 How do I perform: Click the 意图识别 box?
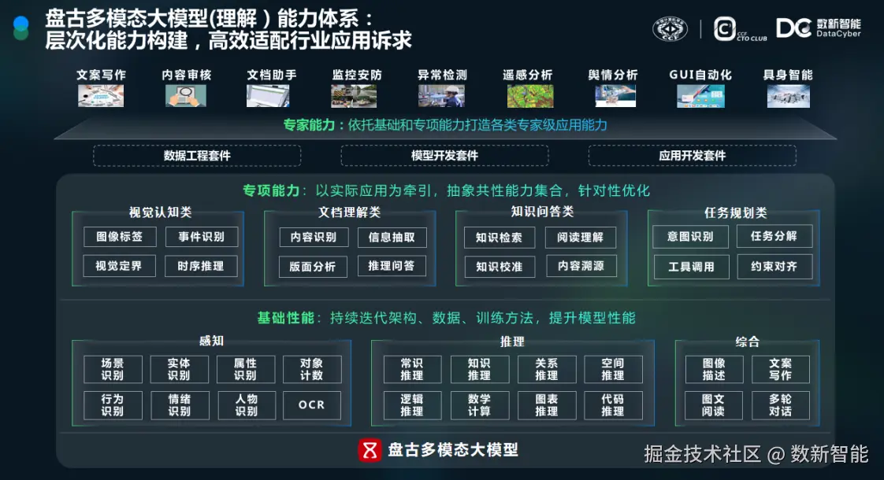691,237
